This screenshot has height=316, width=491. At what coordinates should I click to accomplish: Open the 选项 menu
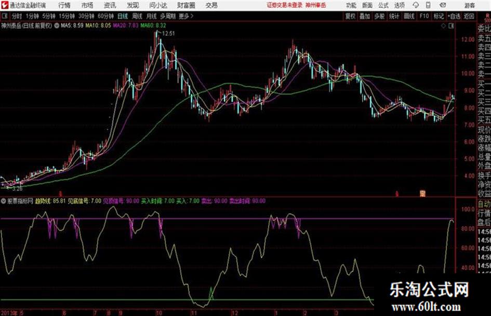click(400, 5)
